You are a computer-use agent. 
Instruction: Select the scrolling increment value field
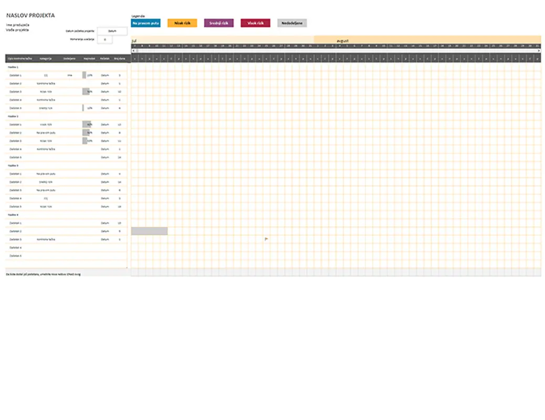point(105,39)
